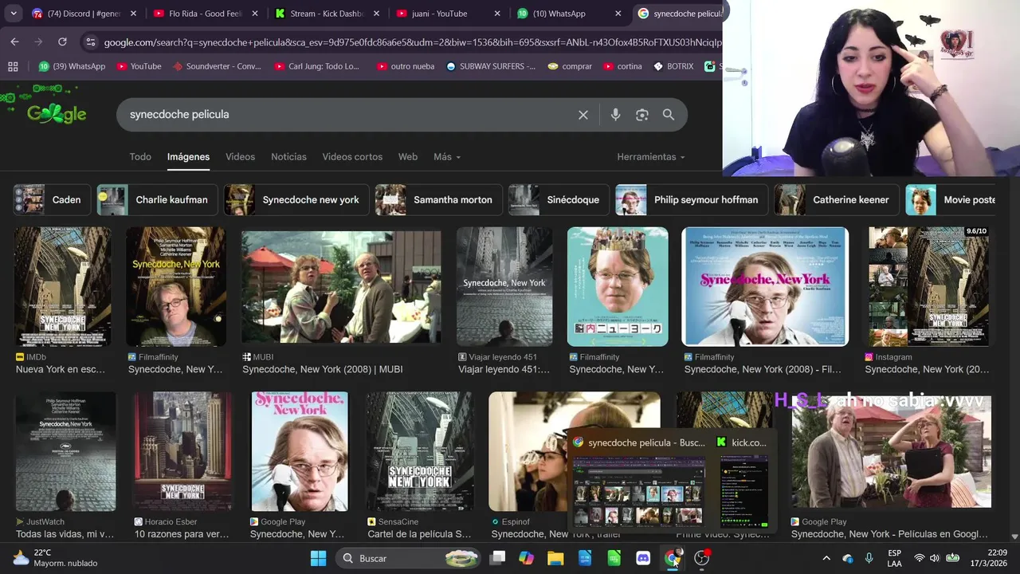1020x574 pixels.
Task: Open Discord from the taskbar
Action: (x=643, y=558)
